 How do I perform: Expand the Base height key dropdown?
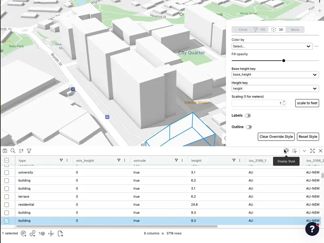(275, 75)
